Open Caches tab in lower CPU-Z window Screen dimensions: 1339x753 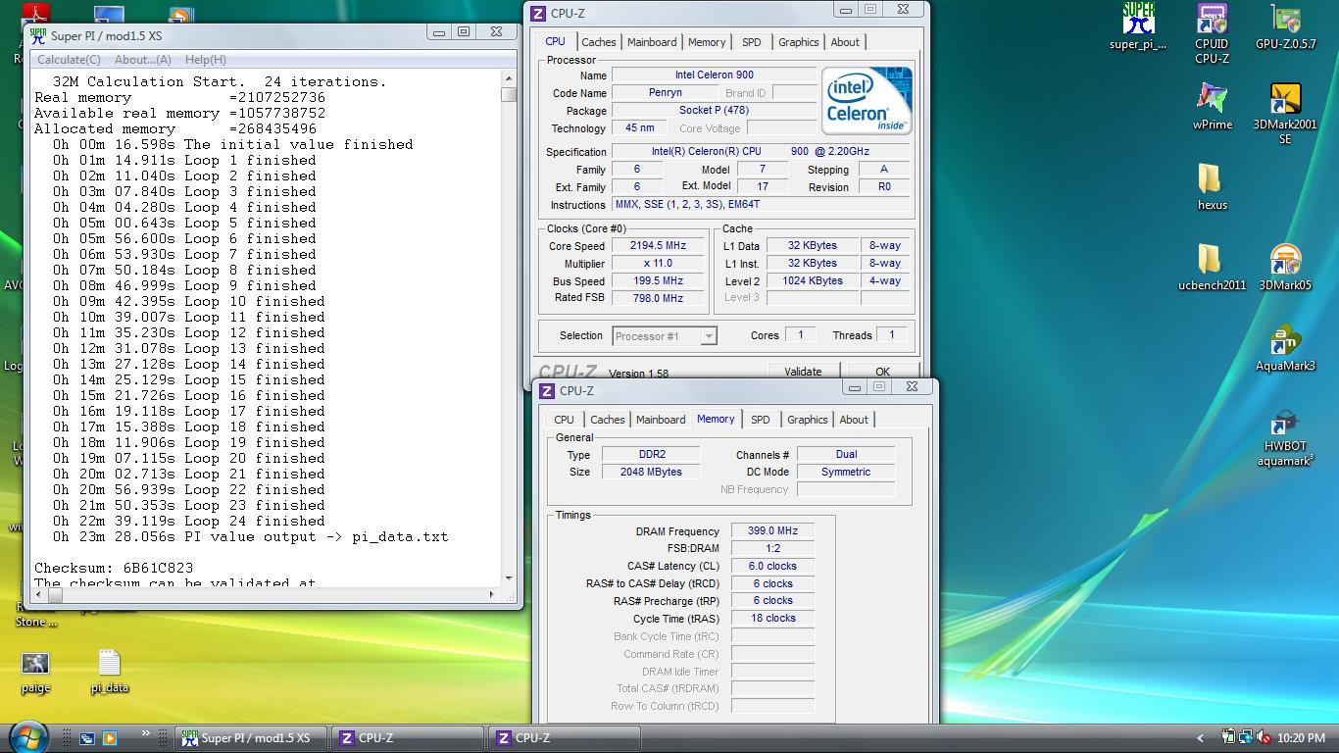point(607,420)
